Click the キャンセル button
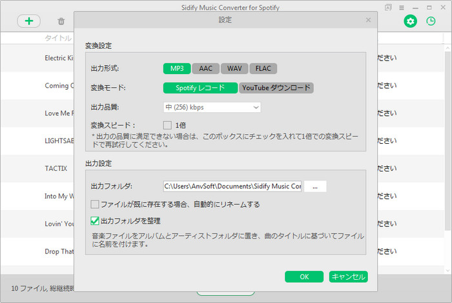452x303 pixels. 349,277
